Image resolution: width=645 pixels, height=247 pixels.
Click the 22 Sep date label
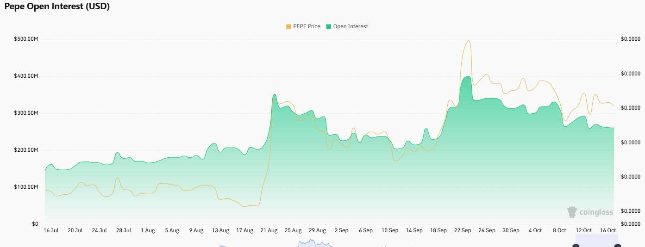point(463,230)
